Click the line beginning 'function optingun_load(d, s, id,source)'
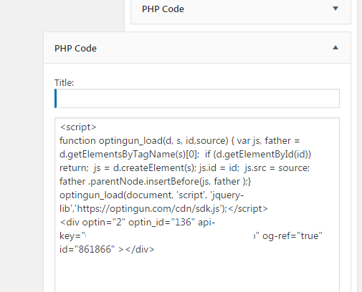362x292 pixels. point(179,141)
